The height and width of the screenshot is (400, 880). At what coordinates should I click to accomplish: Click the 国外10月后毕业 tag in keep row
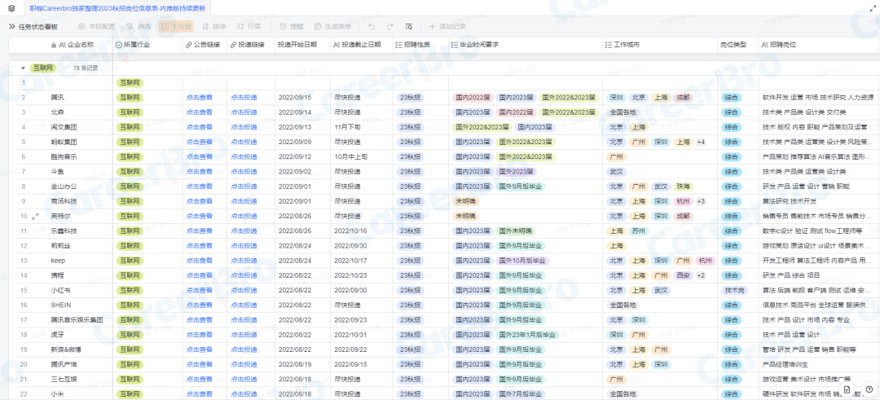point(522,261)
